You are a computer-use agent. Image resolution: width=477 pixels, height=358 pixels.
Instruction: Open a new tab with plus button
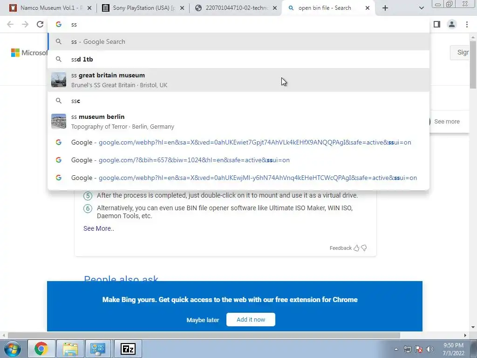point(385,8)
